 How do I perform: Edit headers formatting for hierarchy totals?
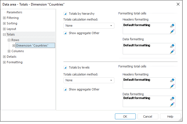[x=172, y=31]
